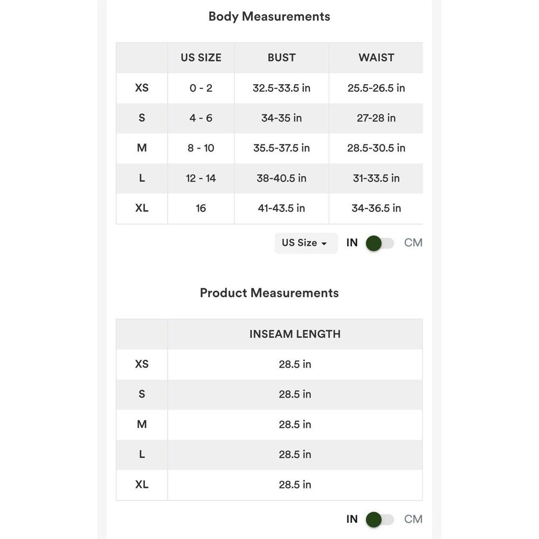Toggle the Body Measurements IN/CM switch
The width and height of the screenshot is (539, 539).
tap(380, 243)
